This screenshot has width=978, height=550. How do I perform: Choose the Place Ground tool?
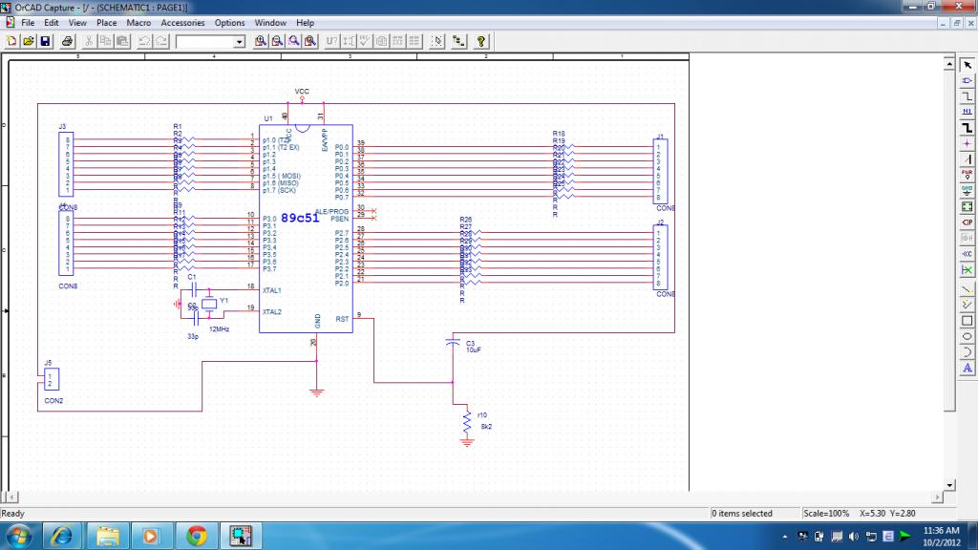967,189
